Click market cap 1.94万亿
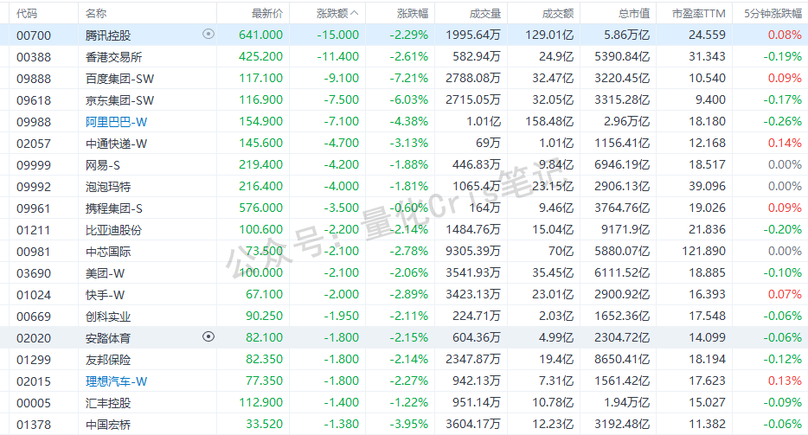 click(x=627, y=402)
